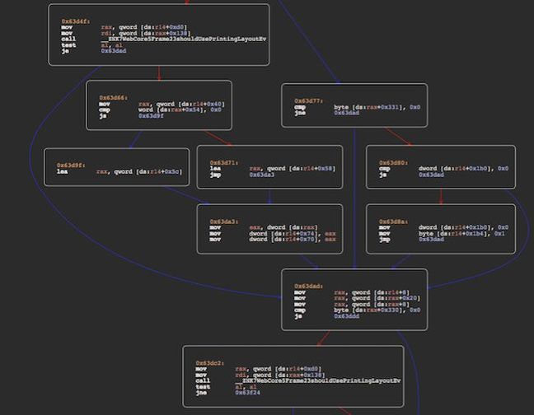Screen dimensions: 534x415
Task: Follow the je 0x63dad target in block 0x63d80
Action: click(431, 175)
